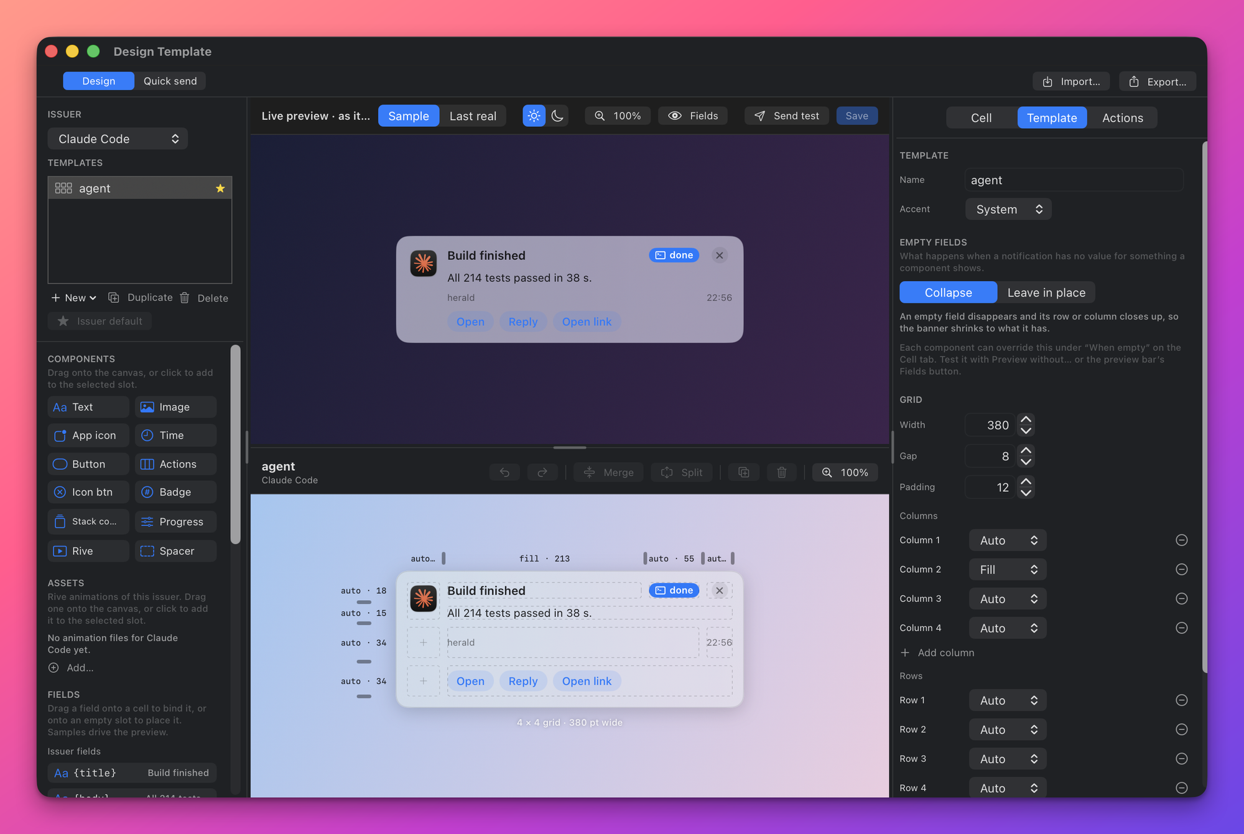Open Column 2 Fill sizing dropdown

(1008, 569)
